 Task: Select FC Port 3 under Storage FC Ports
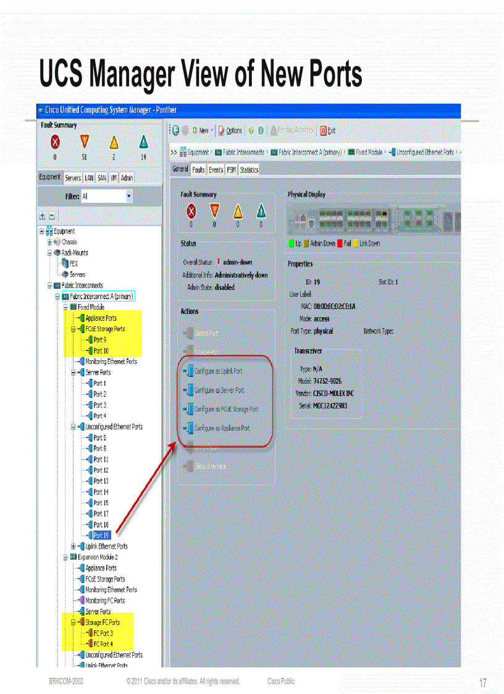coord(104,633)
